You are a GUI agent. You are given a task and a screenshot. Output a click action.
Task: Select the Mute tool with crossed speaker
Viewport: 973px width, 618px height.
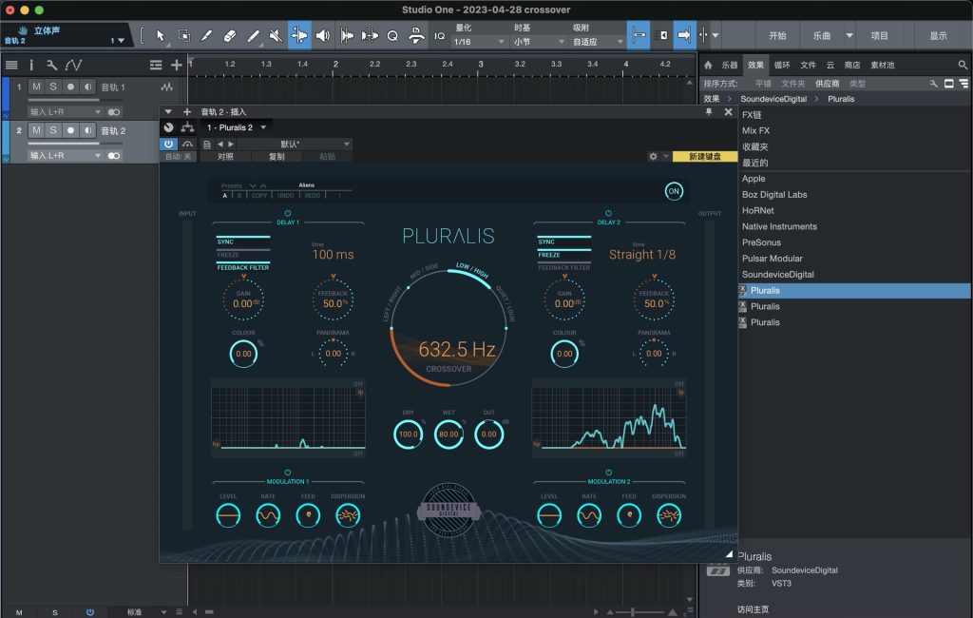(276, 35)
